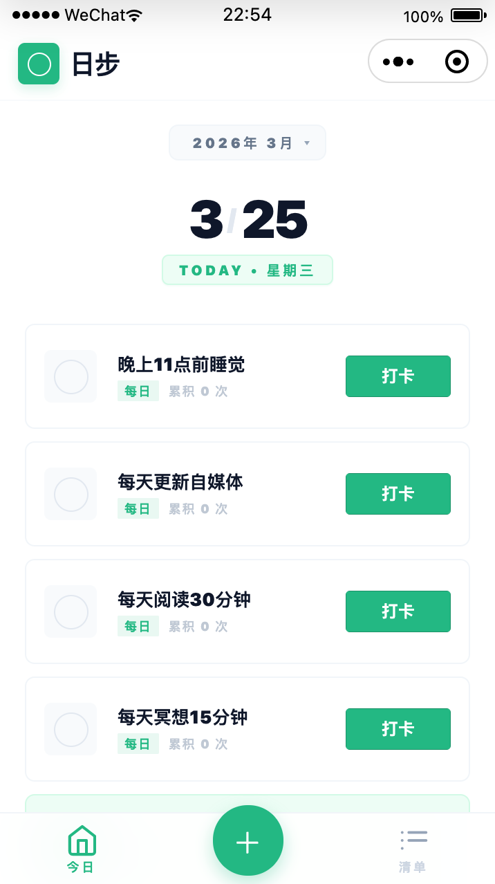
Task: Open the 2026年 3月 date dropdown
Action: click(247, 142)
